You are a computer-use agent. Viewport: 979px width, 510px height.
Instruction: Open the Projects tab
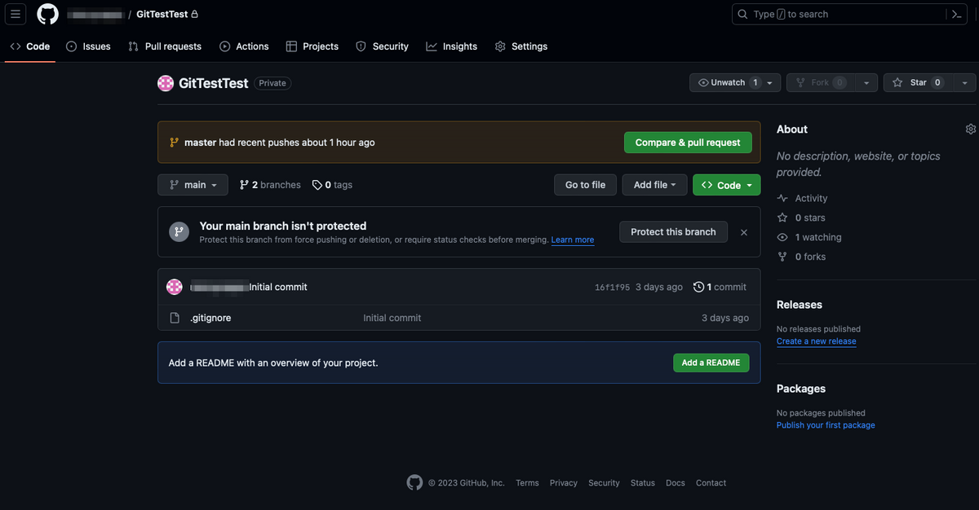tap(312, 46)
